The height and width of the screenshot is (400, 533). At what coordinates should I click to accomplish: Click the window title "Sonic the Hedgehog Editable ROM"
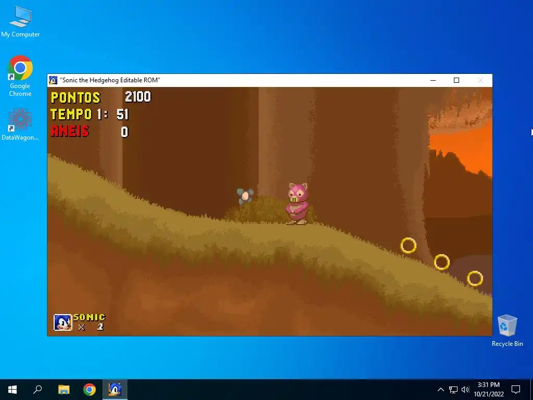pyautogui.click(x=110, y=80)
